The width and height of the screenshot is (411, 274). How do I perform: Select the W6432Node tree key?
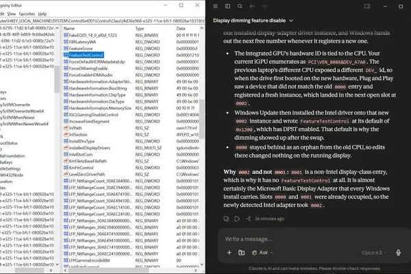point(12,175)
